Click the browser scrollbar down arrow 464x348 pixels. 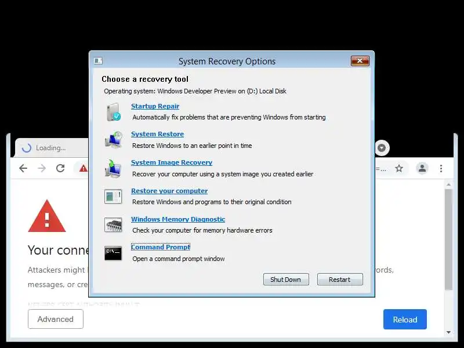(x=448, y=332)
